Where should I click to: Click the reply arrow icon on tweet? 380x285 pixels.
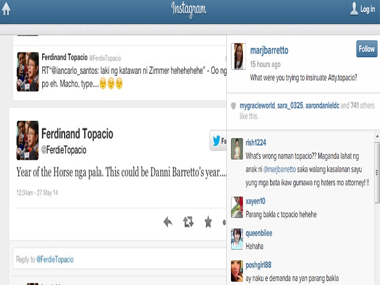[x=168, y=221]
